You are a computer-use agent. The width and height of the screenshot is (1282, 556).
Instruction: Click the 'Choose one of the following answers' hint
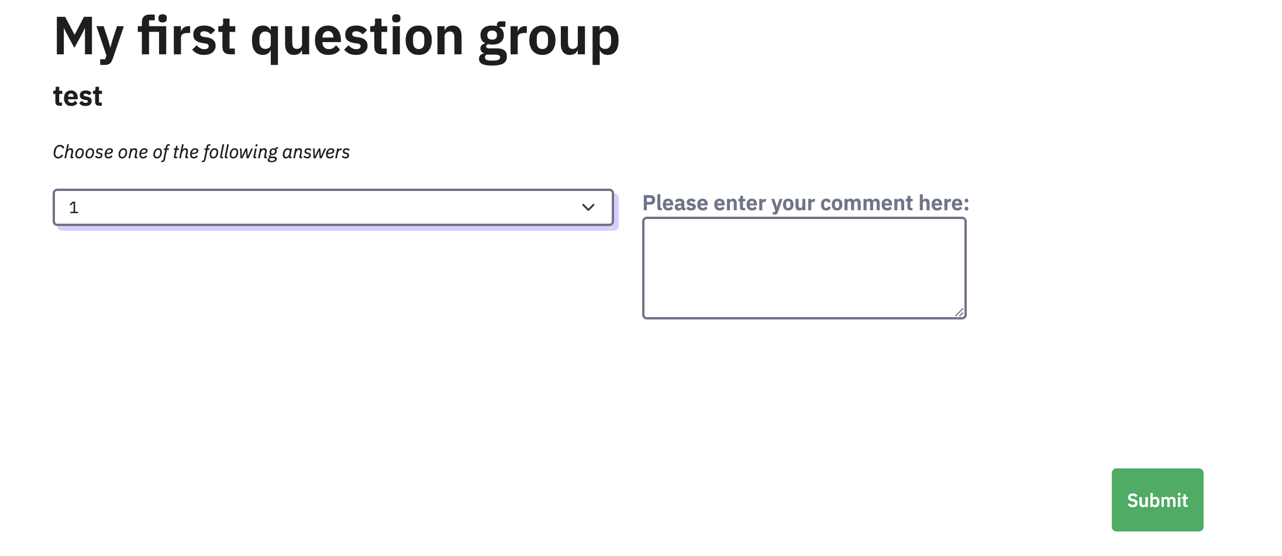pos(201,152)
